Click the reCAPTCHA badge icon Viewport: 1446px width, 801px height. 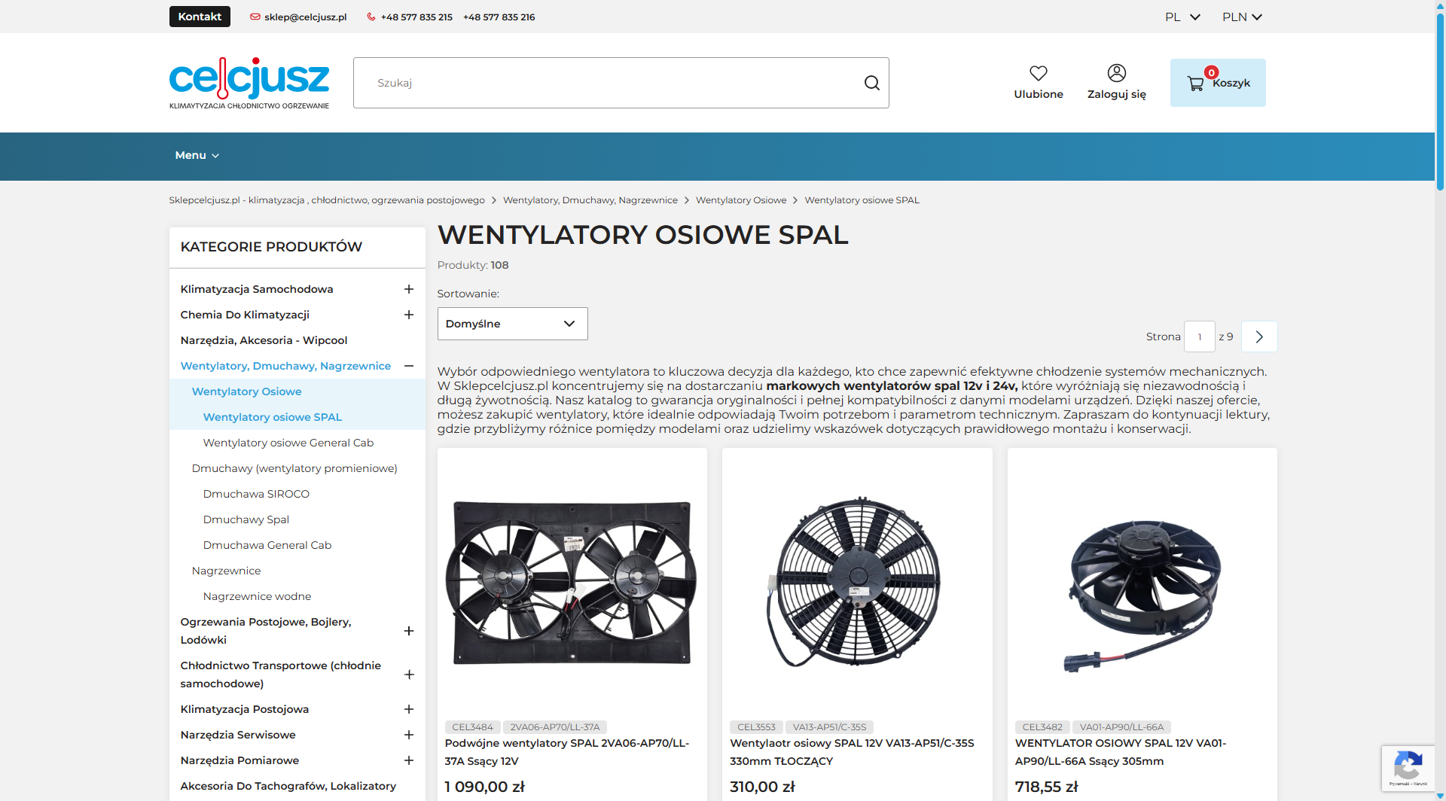(1407, 768)
